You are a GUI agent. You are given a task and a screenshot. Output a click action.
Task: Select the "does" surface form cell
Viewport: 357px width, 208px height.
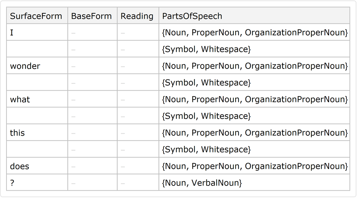click(20, 166)
